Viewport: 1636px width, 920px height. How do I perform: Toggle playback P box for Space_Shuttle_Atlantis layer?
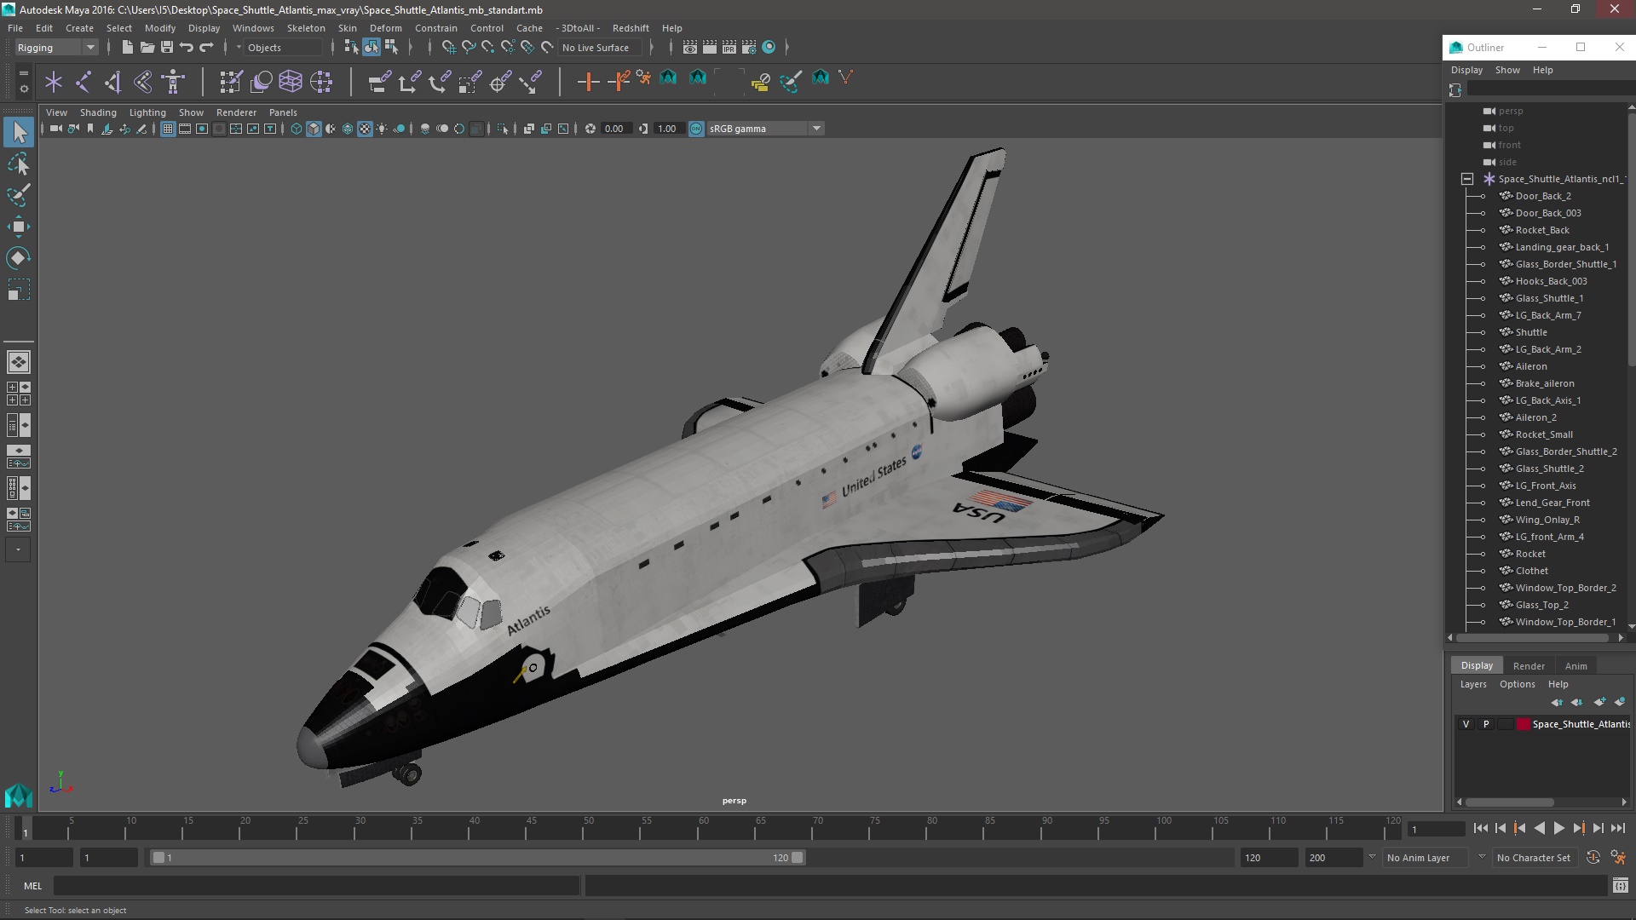[x=1486, y=724]
